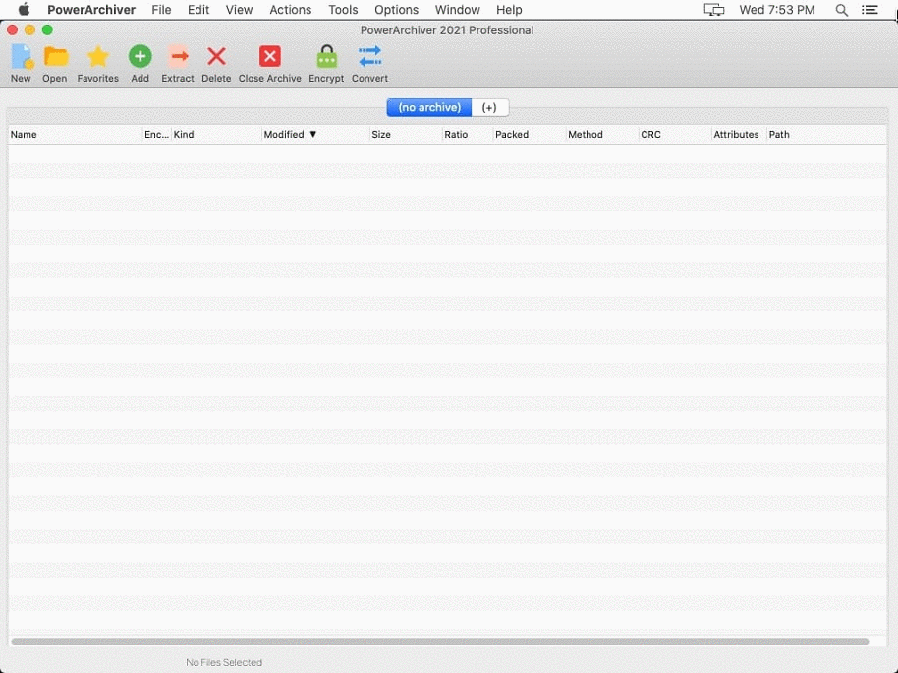Delete selected files with red X icon

[216, 57]
